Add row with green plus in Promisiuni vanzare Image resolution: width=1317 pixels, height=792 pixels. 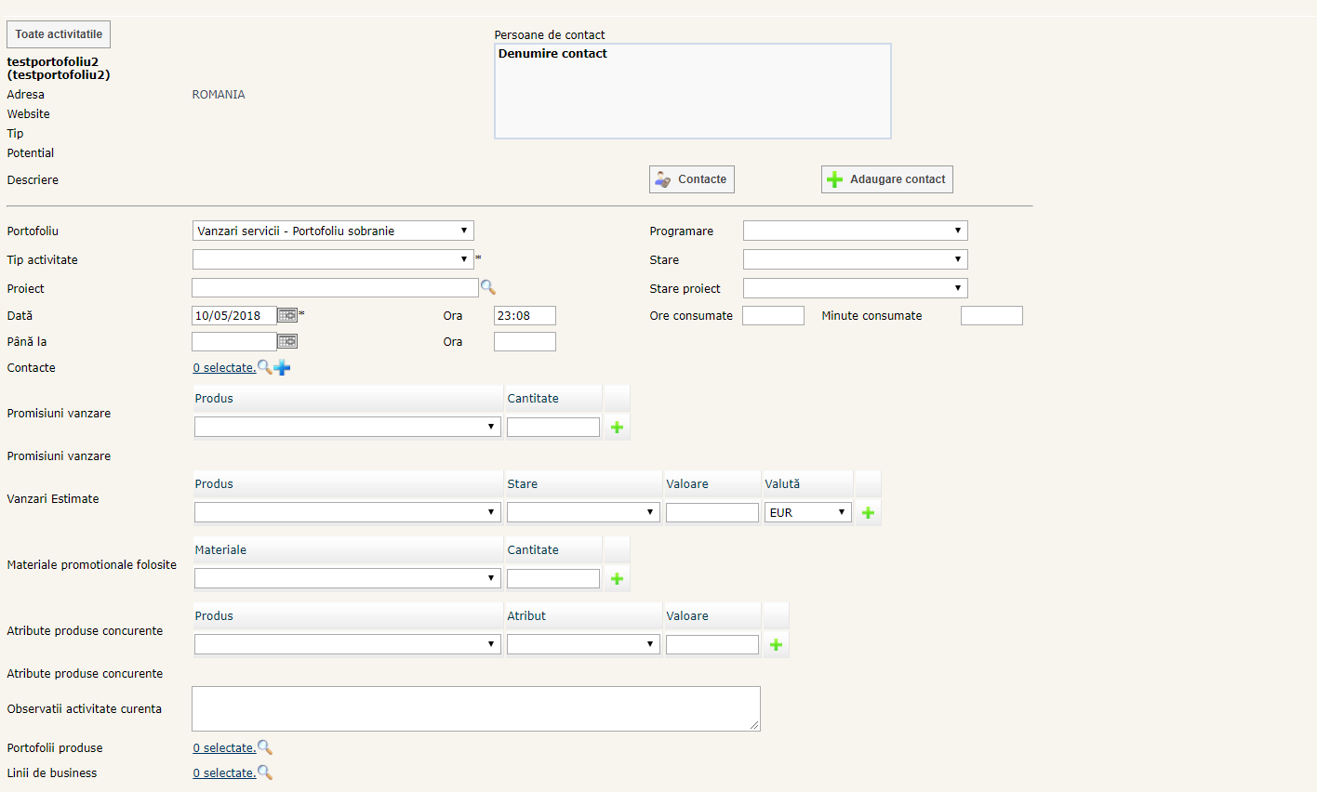(x=617, y=428)
